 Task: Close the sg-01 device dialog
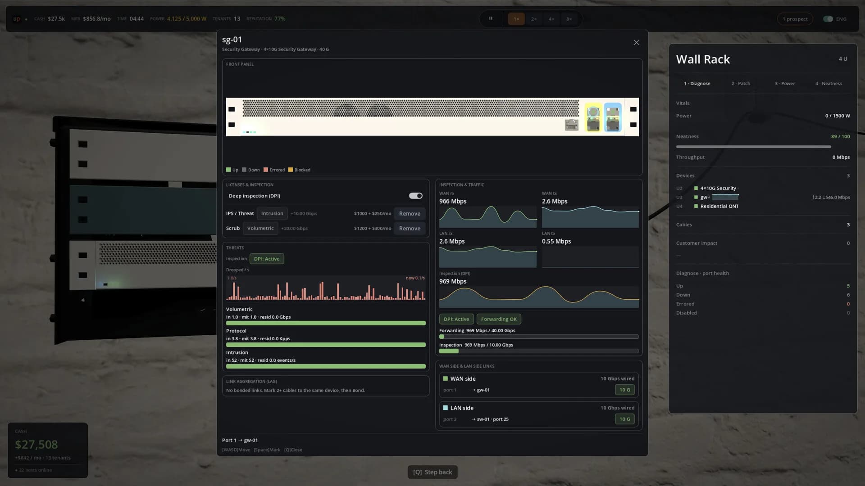(x=636, y=42)
